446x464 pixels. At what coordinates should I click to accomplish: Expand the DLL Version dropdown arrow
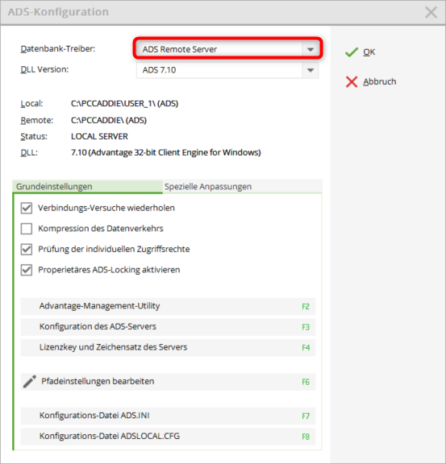coord(311,70)
